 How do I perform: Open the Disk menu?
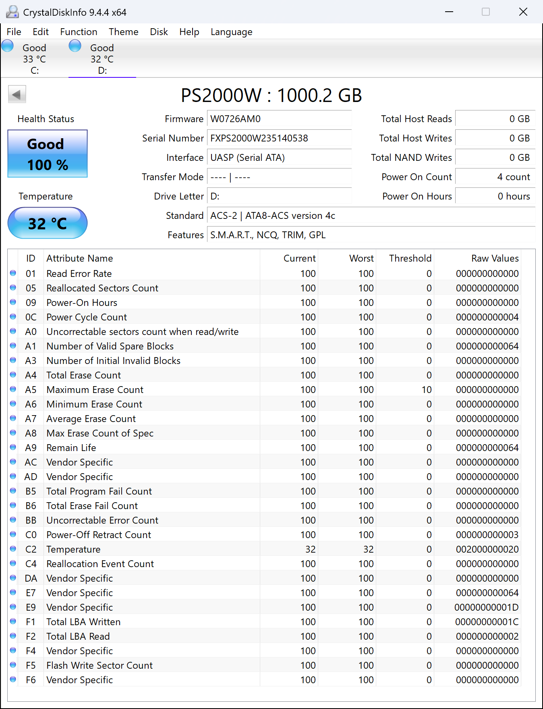pos(159,32)
